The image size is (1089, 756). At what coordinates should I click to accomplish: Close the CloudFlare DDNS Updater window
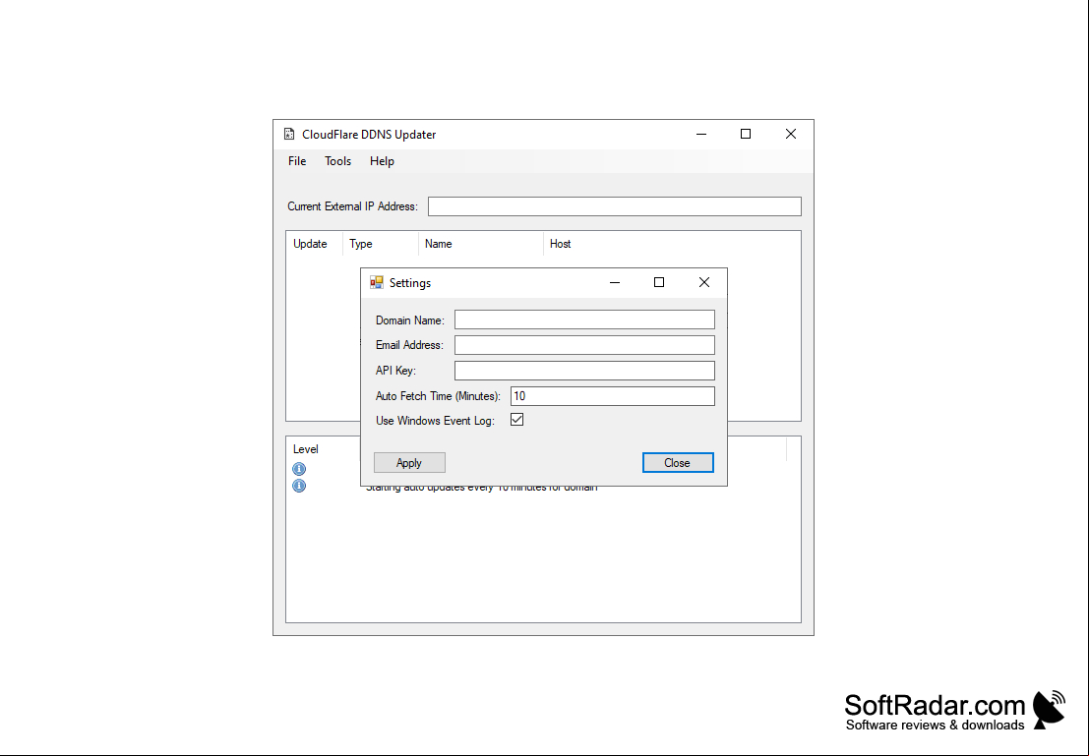790,134
